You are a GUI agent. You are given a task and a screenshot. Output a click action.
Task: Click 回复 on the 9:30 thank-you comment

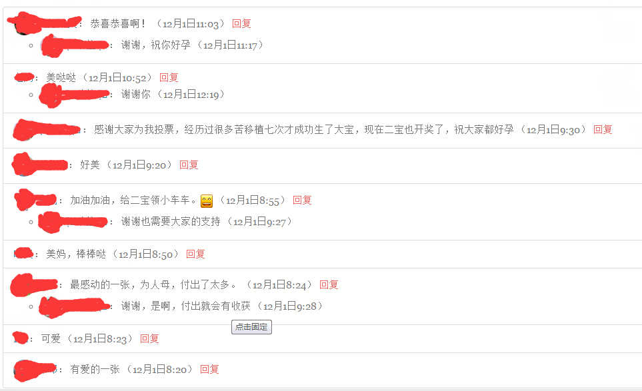point(603,130)
